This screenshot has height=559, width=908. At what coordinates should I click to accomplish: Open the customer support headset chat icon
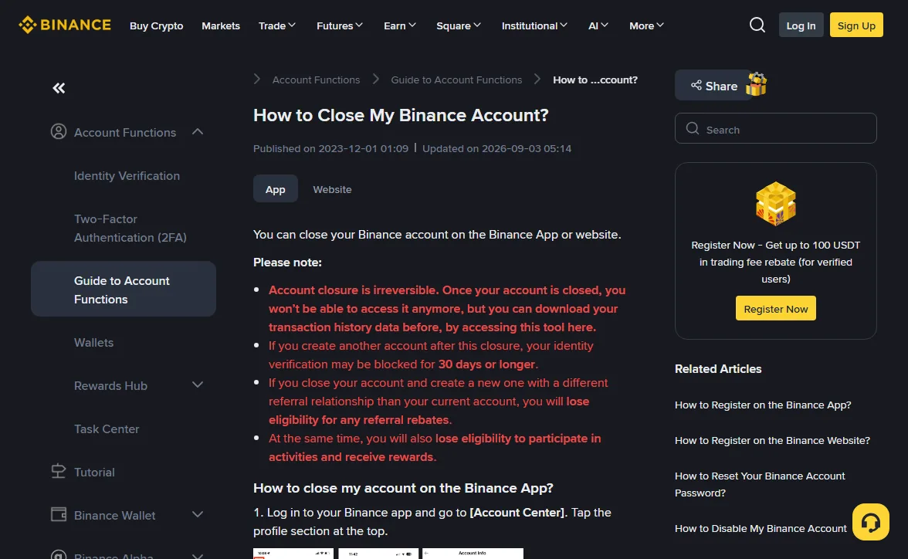coord(870,522)
